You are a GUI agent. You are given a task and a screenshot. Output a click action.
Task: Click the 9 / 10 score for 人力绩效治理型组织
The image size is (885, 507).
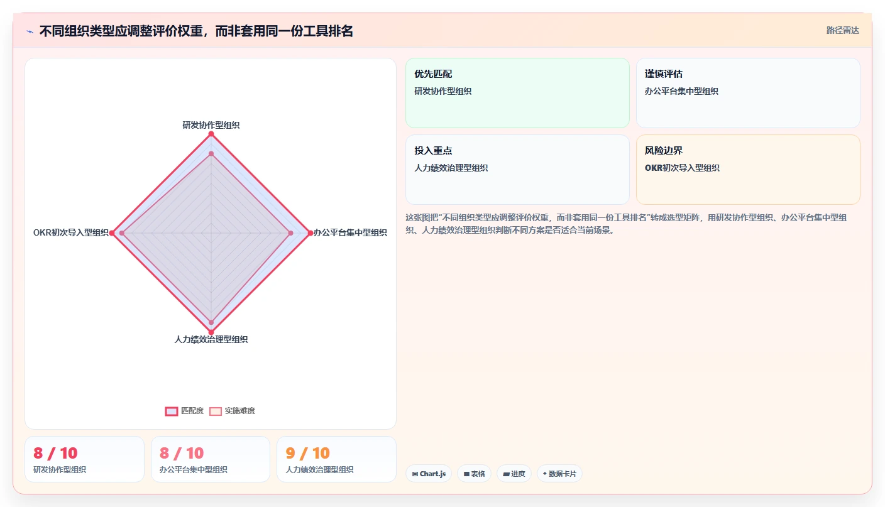coord(307,453)
